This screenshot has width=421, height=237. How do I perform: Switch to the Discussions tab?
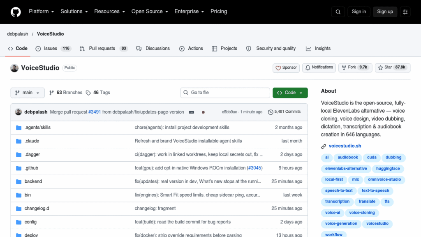(153, 49)
